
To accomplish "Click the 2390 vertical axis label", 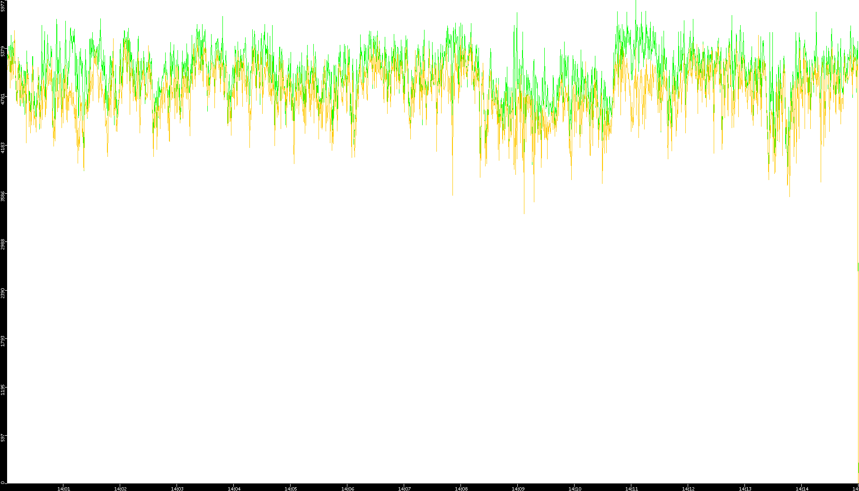I will pyautogui.click(x=3, y=293).
